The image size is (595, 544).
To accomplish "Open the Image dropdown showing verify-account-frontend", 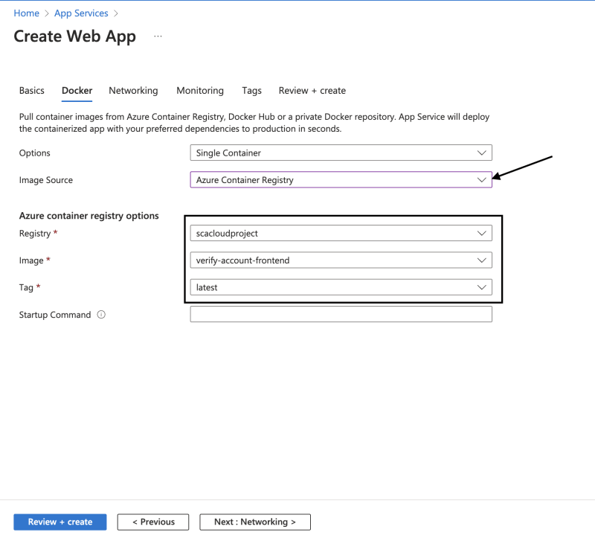I will 341,260.
